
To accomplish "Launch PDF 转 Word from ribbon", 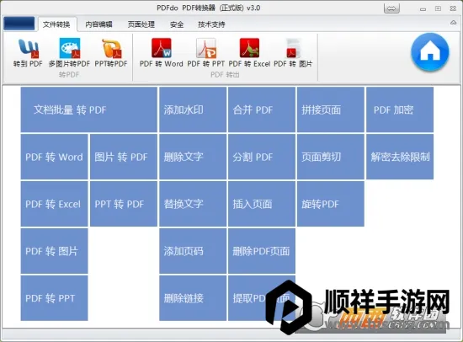I will tap(162, 53).
